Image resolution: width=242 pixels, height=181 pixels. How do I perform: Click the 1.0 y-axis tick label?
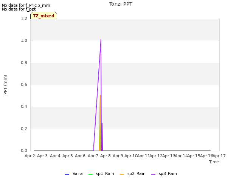pos(24,41)
